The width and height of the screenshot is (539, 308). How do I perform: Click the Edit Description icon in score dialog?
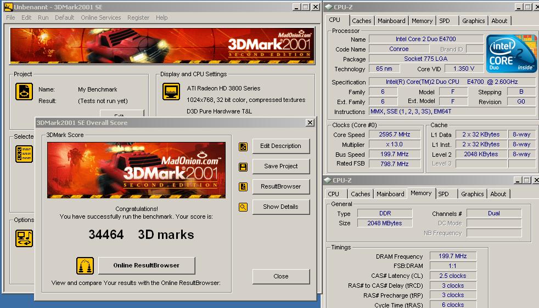coord(243,147)
